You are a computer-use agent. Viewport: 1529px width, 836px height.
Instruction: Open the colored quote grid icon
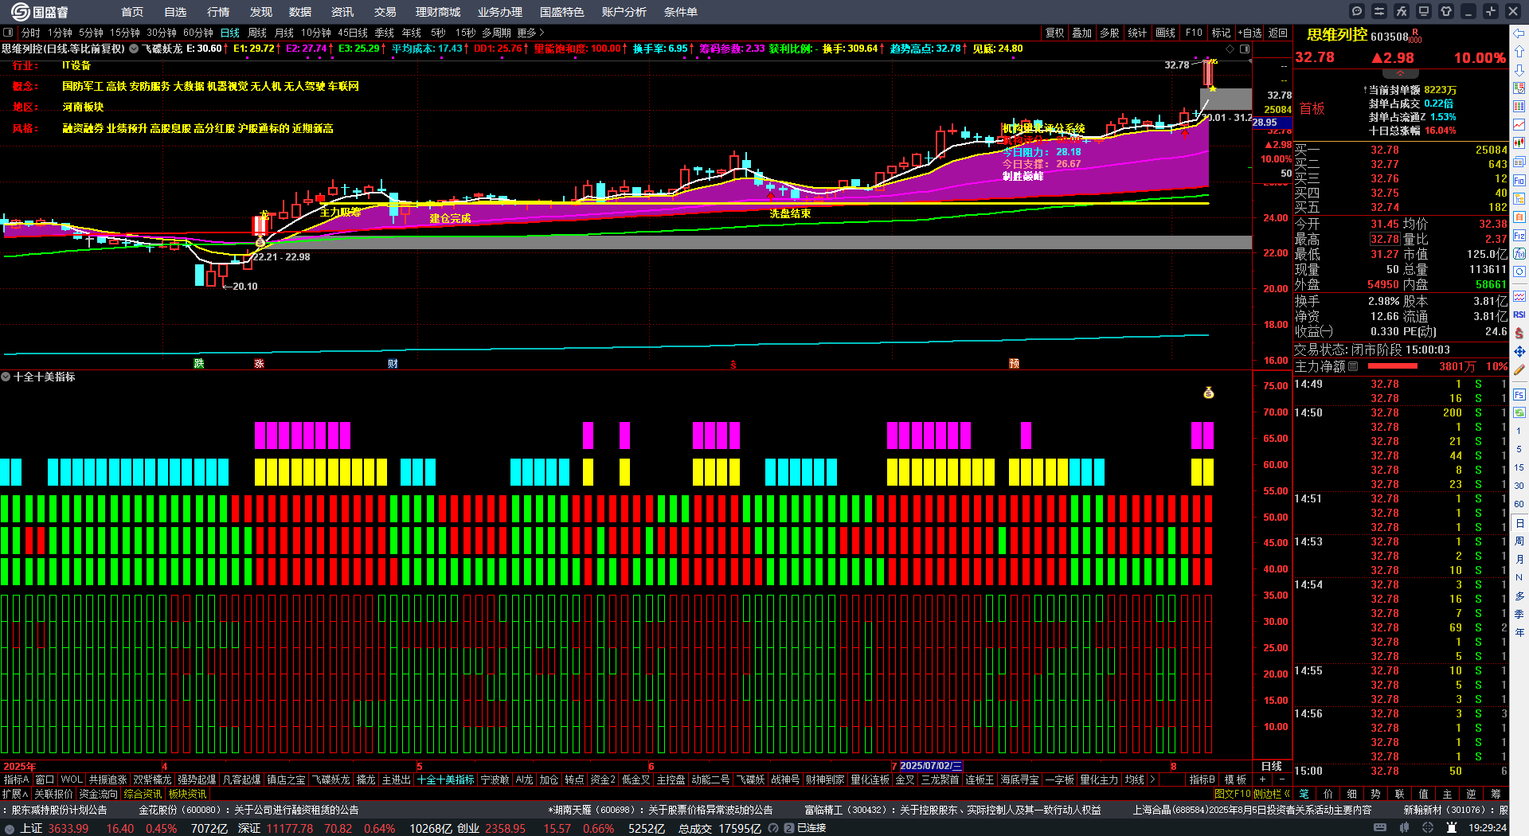(1519, 107)
